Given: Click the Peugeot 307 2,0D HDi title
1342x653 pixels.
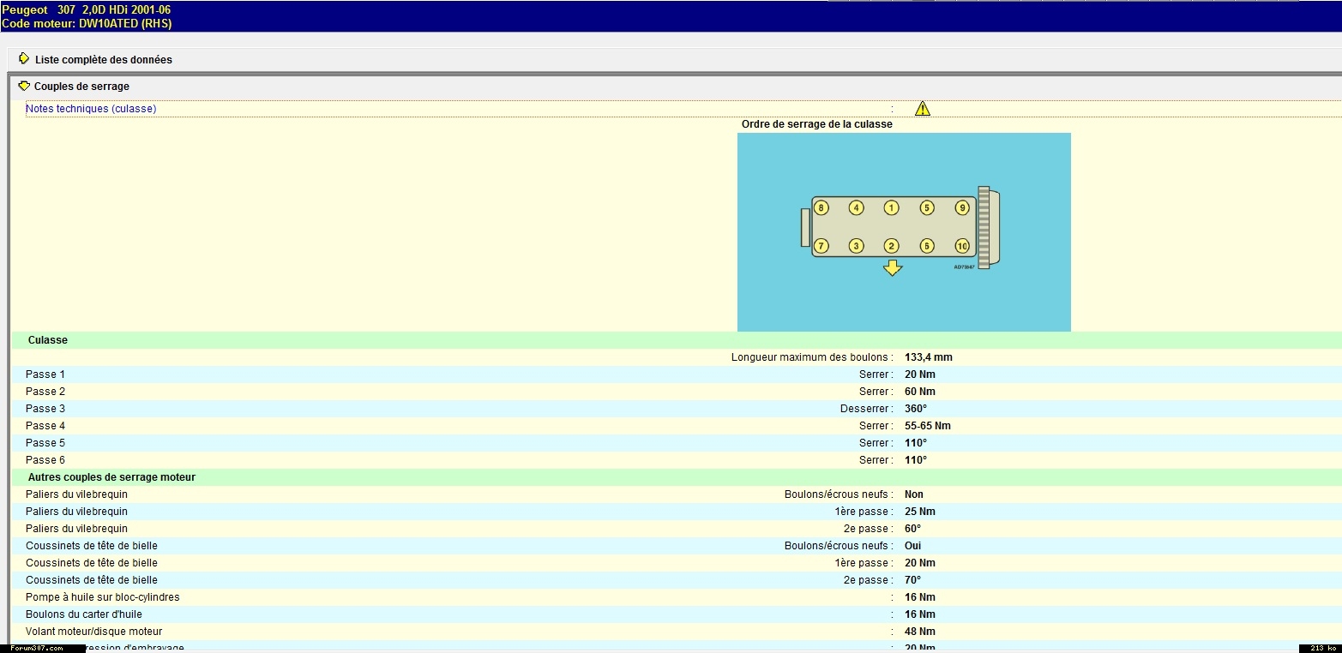Looking at the screenshot, I should pyautogui.click(x=86, y=9).
